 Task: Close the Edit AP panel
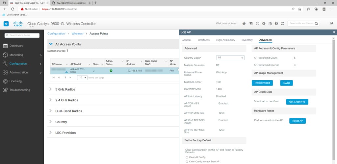coord(334,32)
